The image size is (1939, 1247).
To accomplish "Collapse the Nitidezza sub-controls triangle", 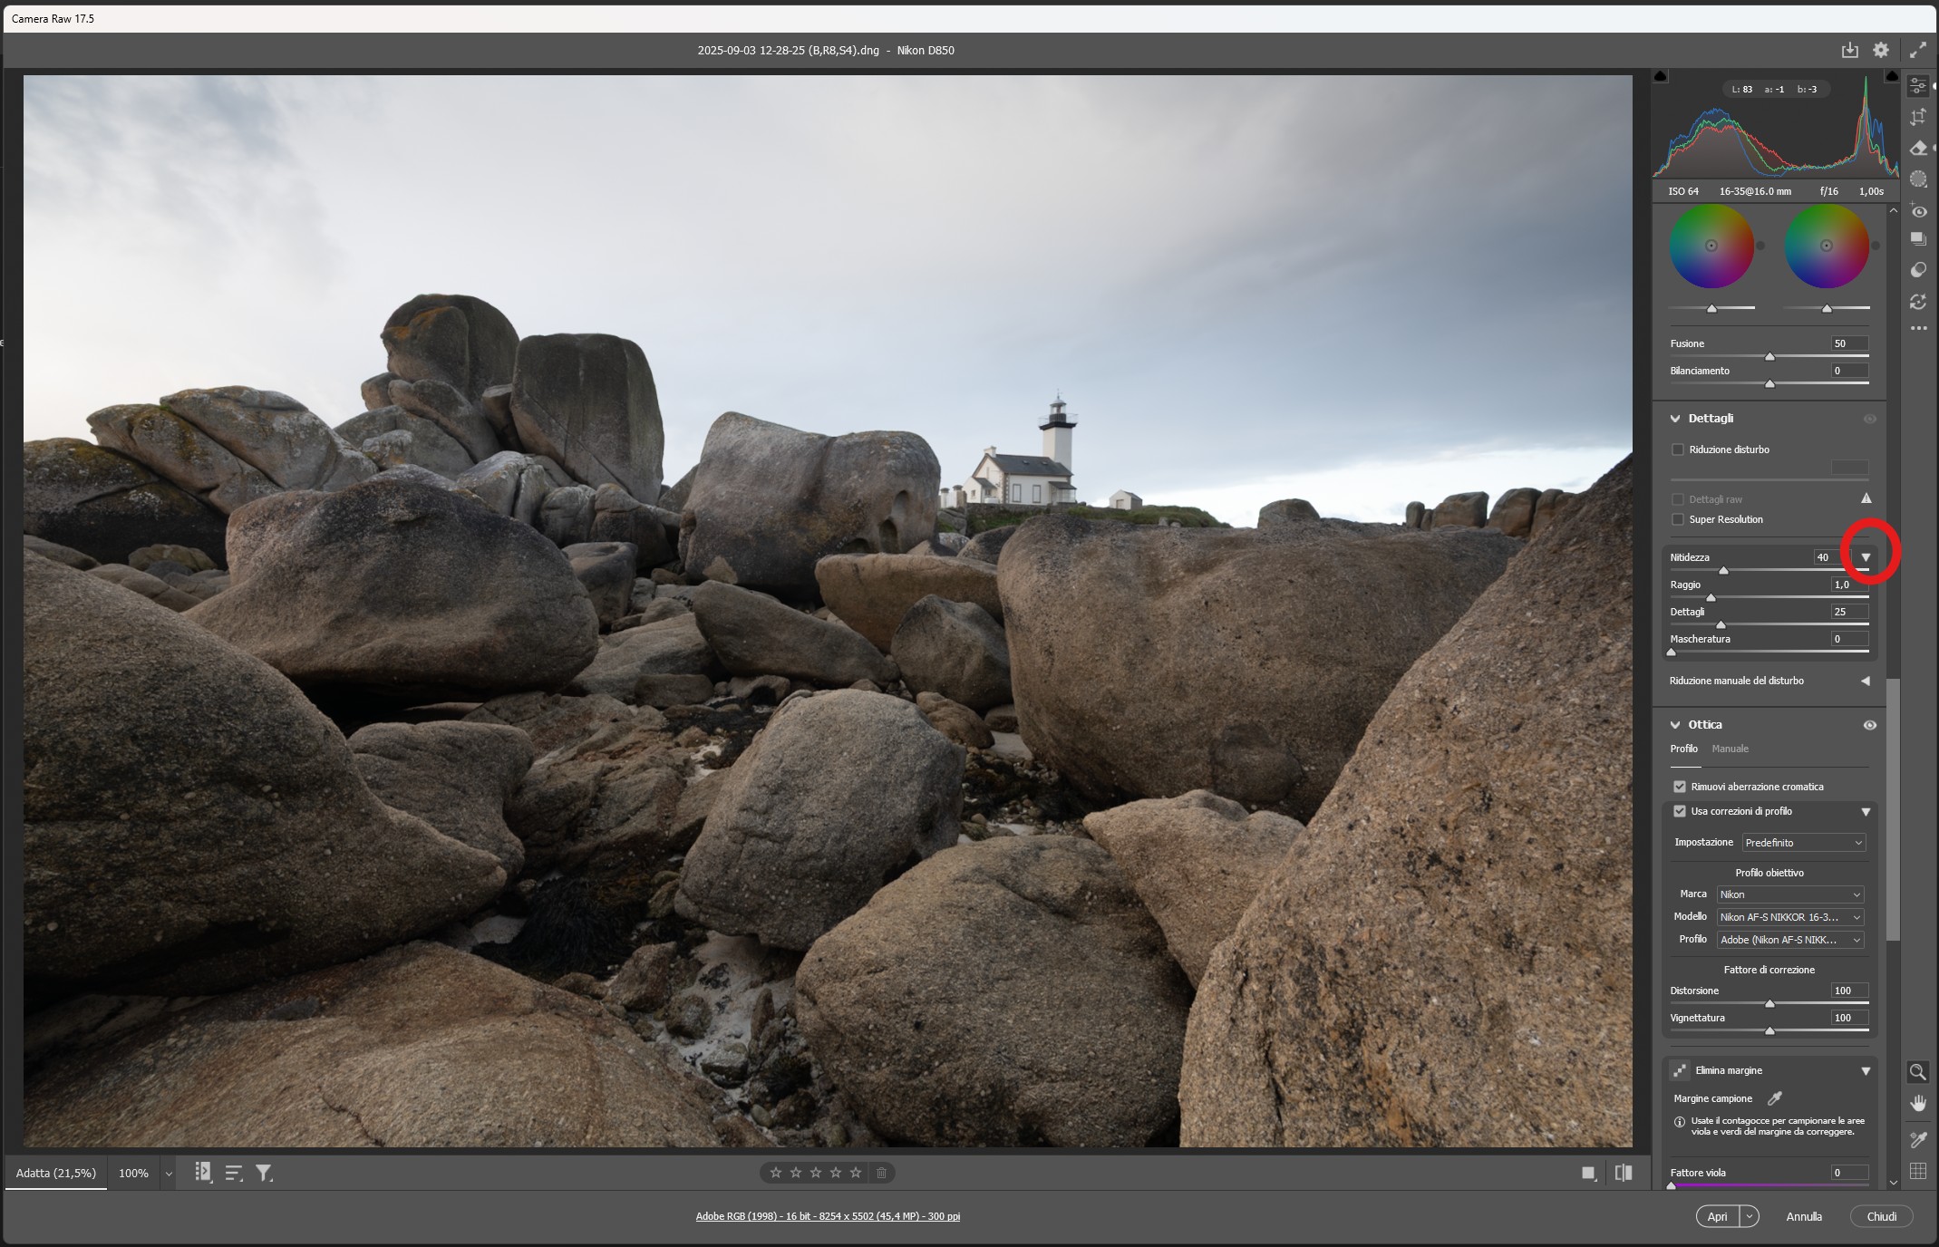I will (1866, 557).
